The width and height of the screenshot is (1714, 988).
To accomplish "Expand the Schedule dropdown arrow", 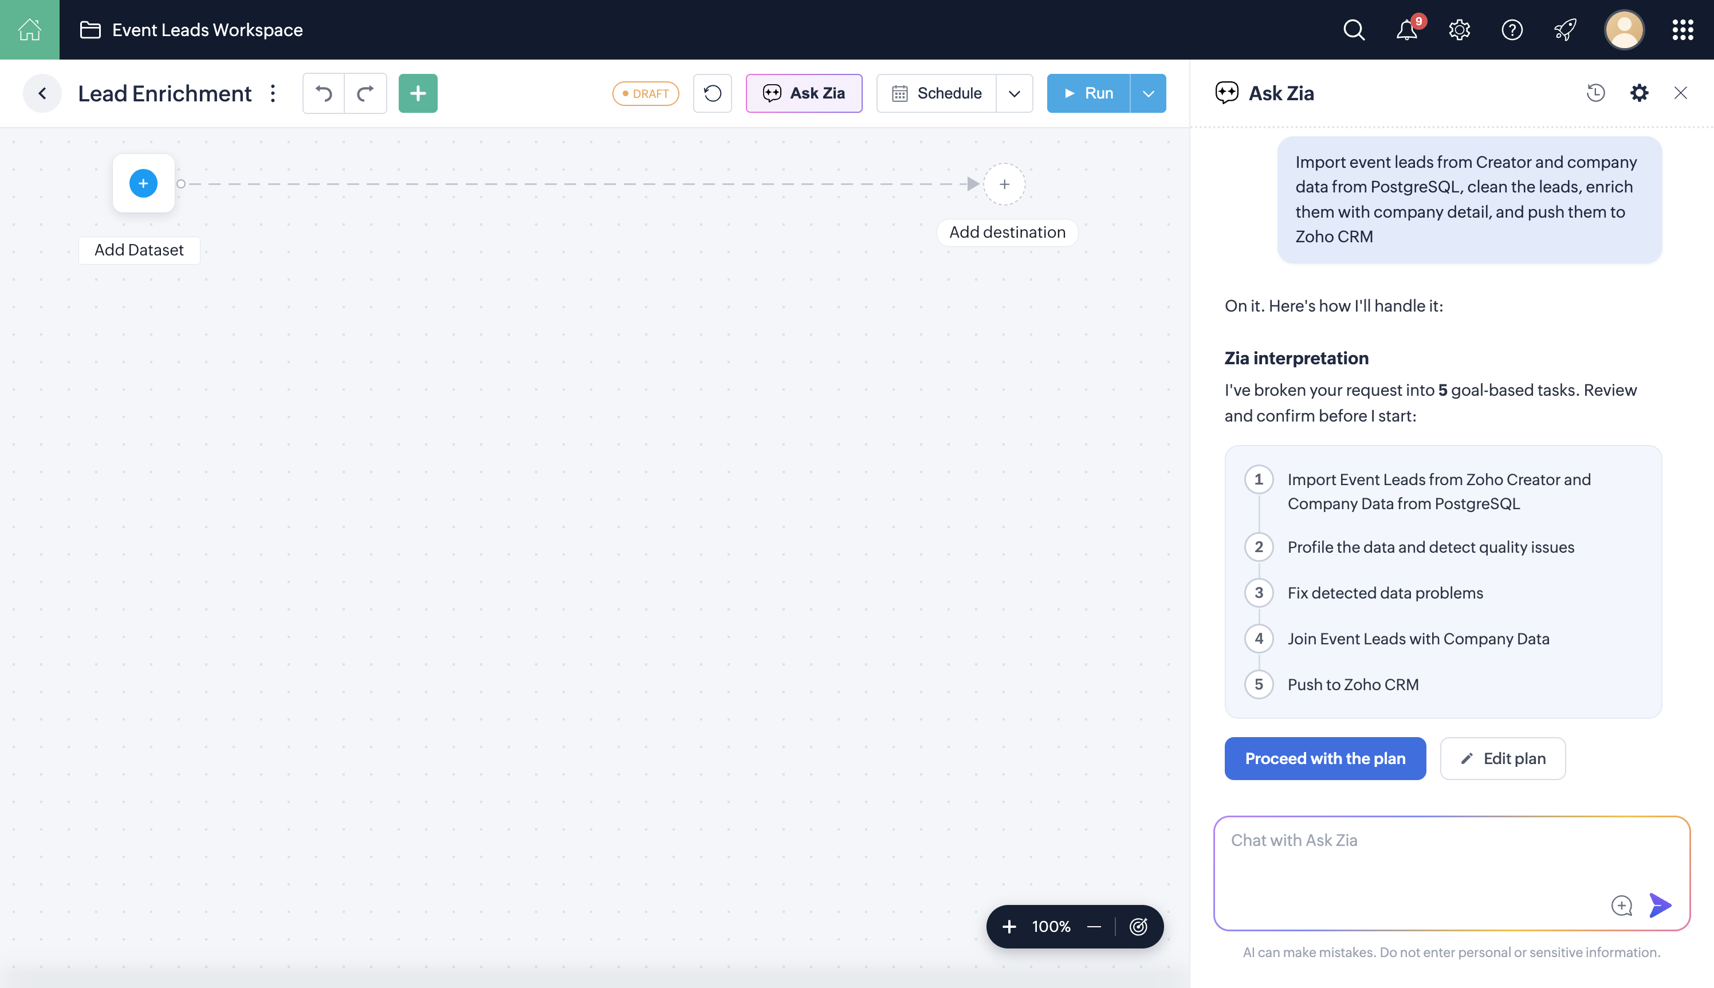I will [1015, 93].
